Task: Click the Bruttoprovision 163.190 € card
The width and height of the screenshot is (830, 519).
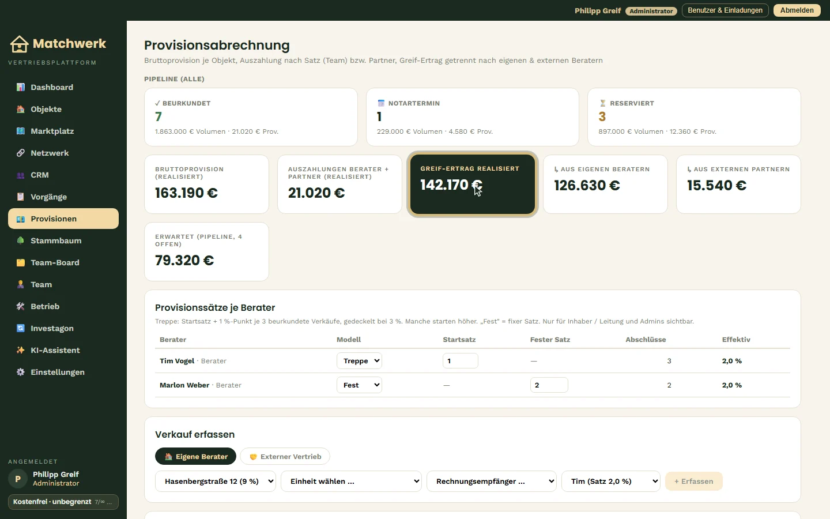Action: coord(206,185)
